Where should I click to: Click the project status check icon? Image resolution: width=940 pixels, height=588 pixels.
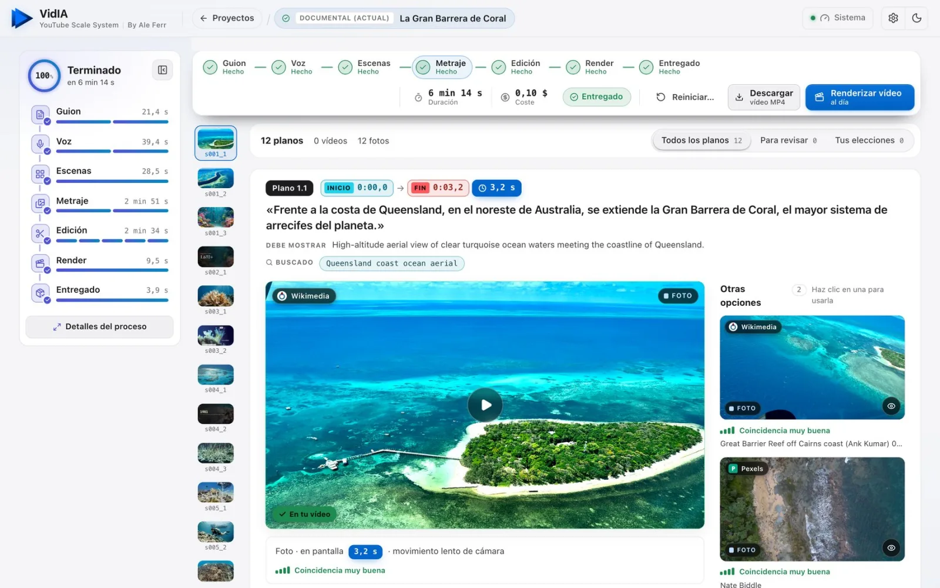(286, 18)
